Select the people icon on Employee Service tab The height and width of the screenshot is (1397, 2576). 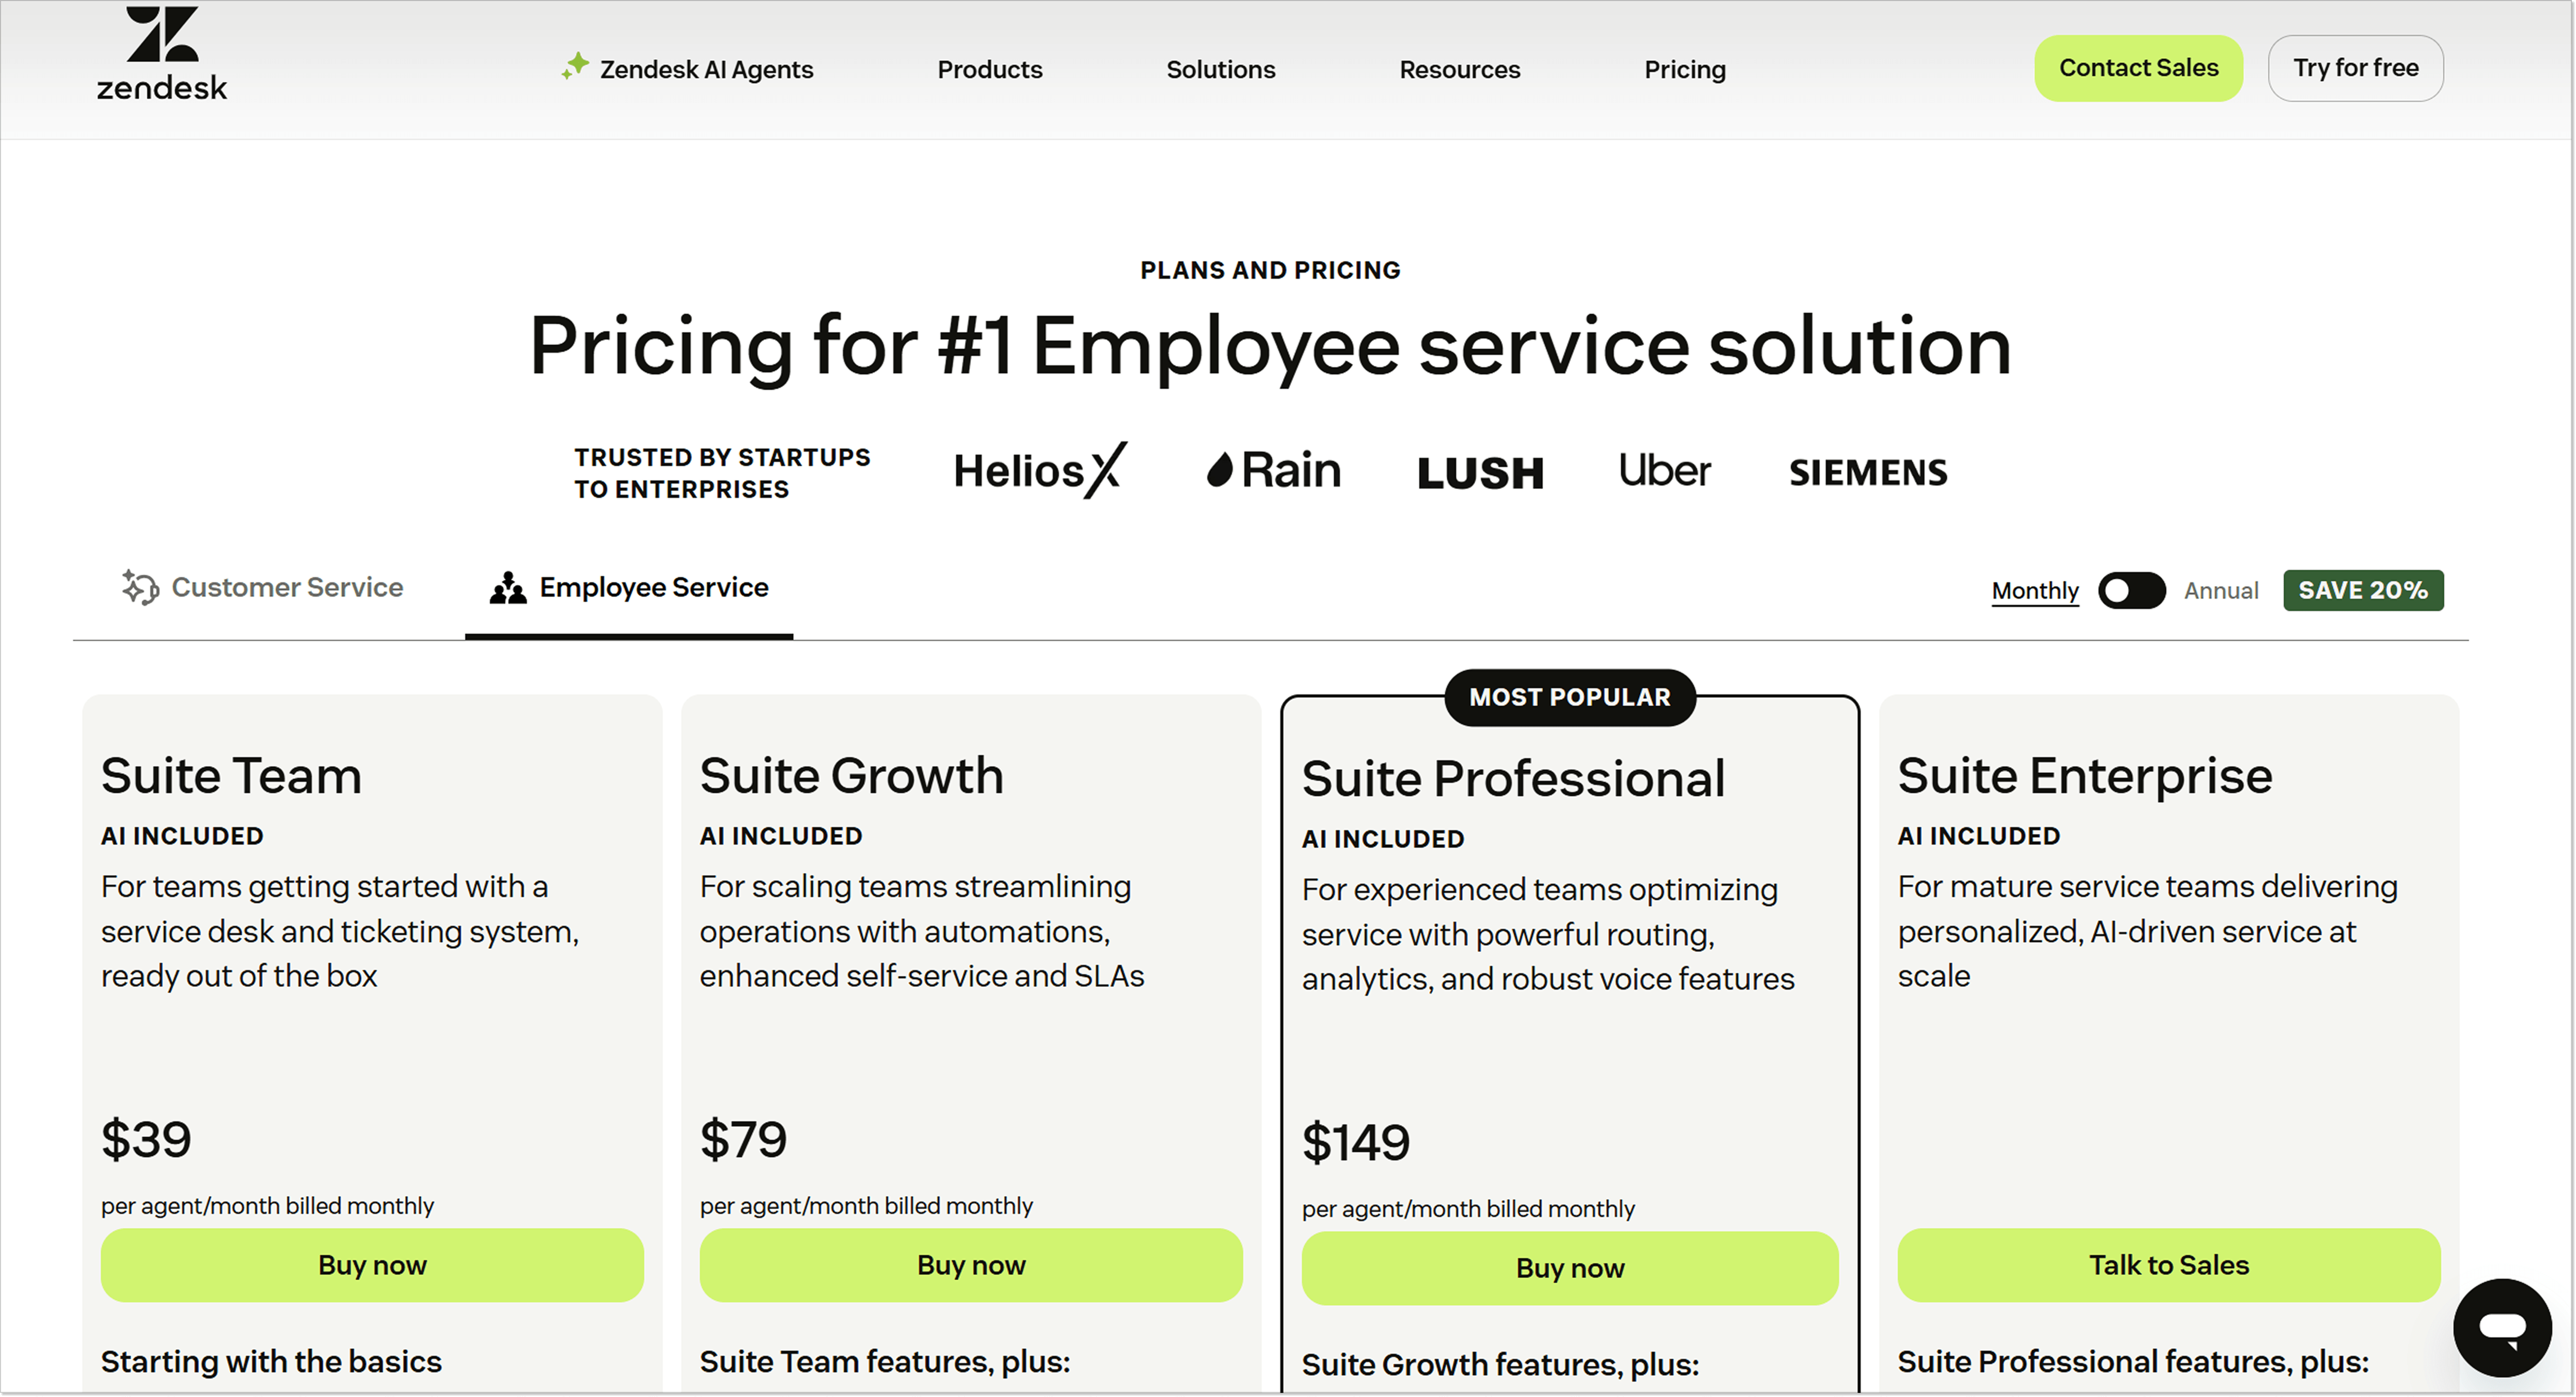507,588
